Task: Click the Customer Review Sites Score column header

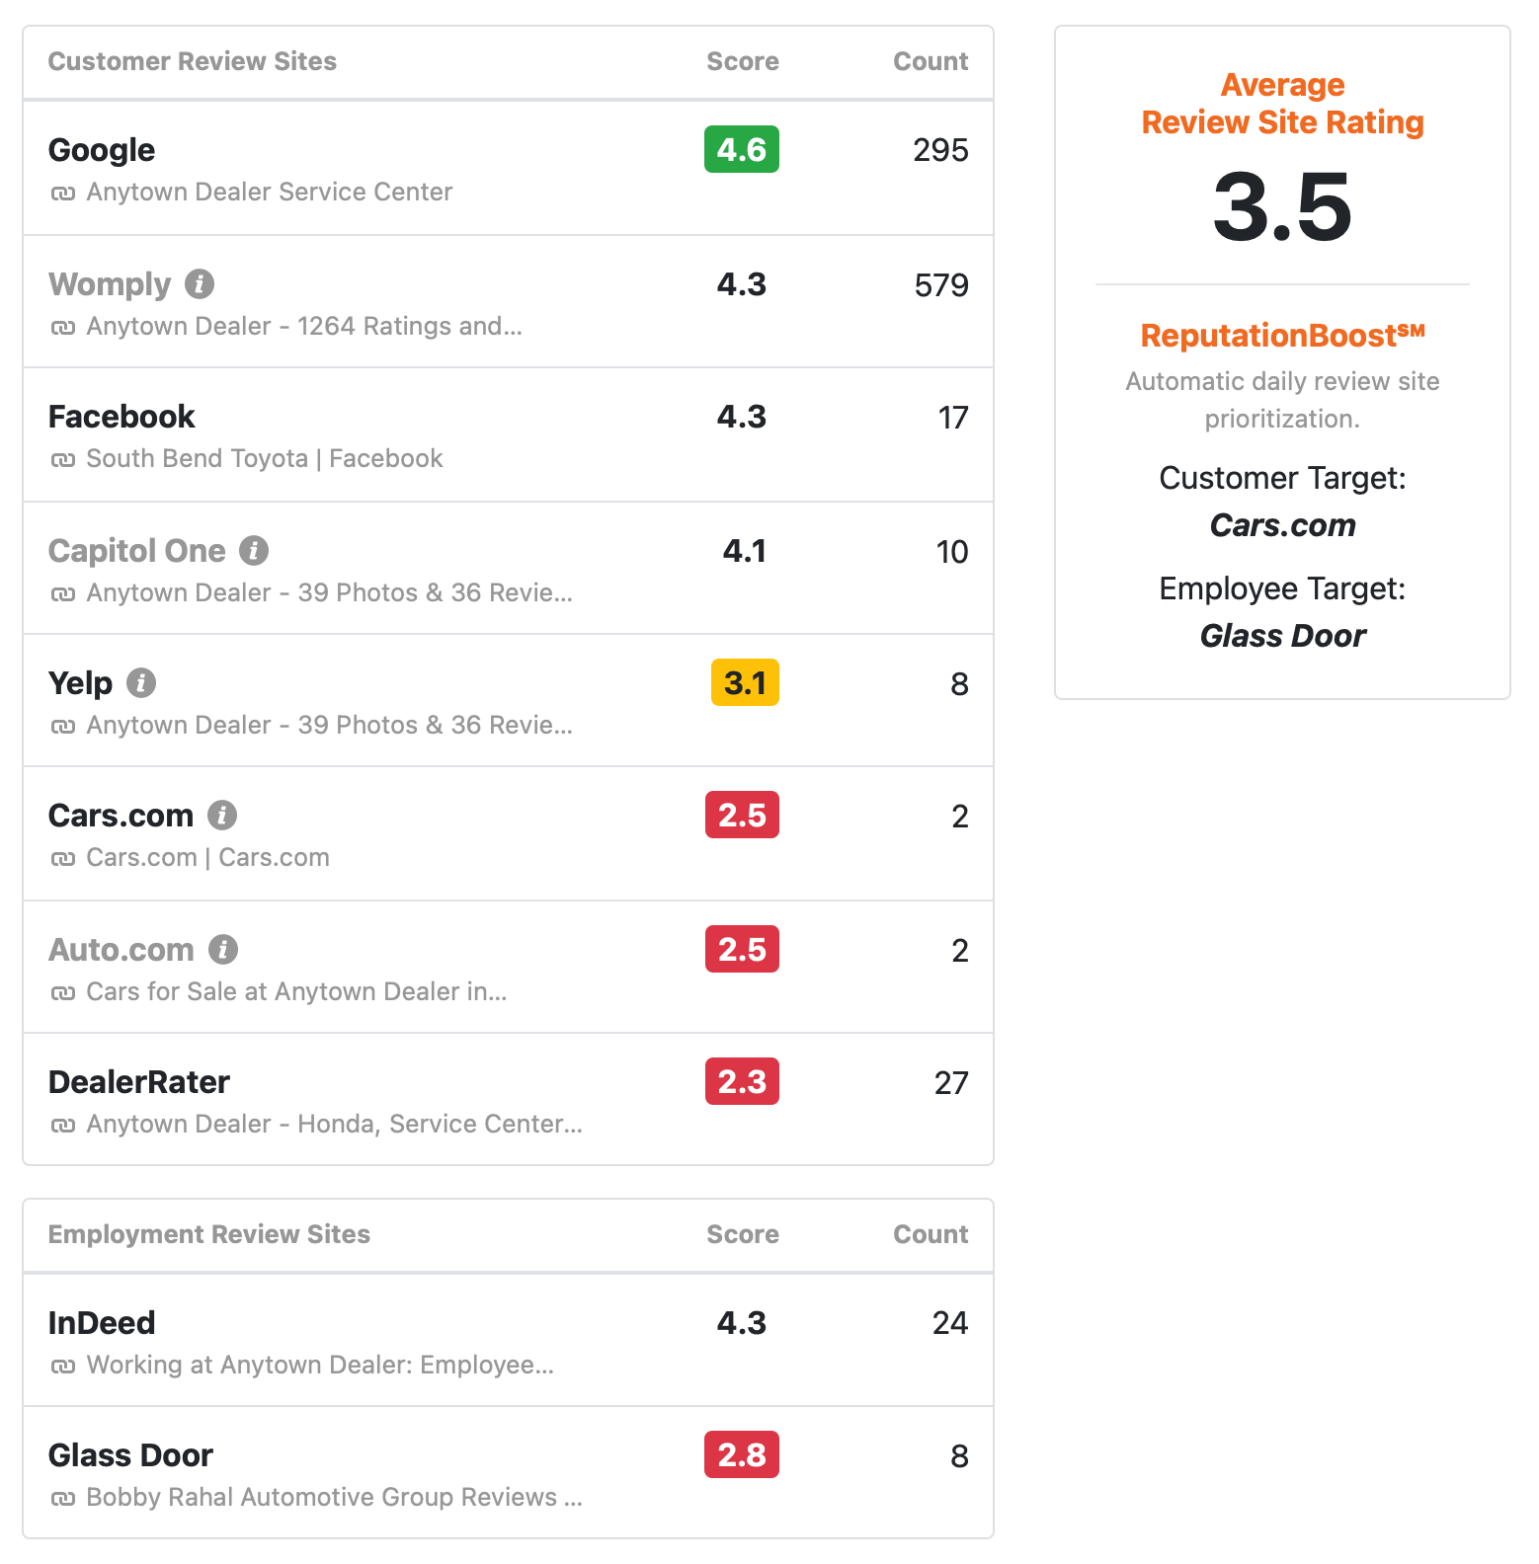Action: coord(743,61)
